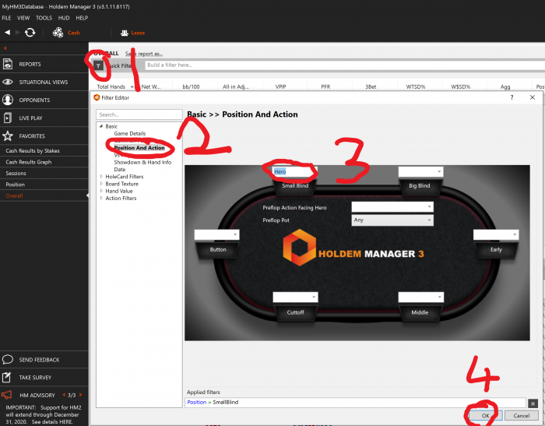Expand the Action Filters node
Viewport: 545px width, 426px height.
(x=101, y=198)
